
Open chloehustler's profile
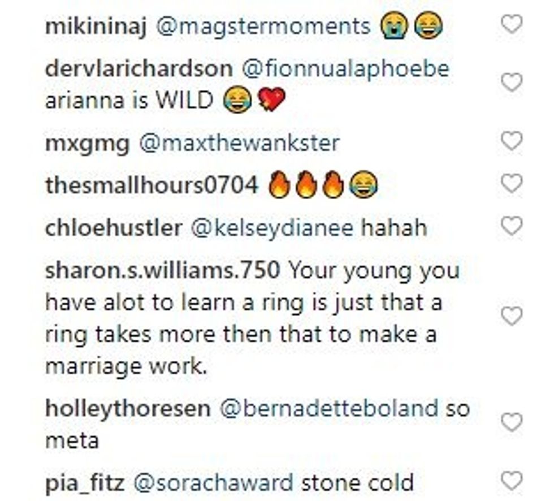click(x=113, y=228)
